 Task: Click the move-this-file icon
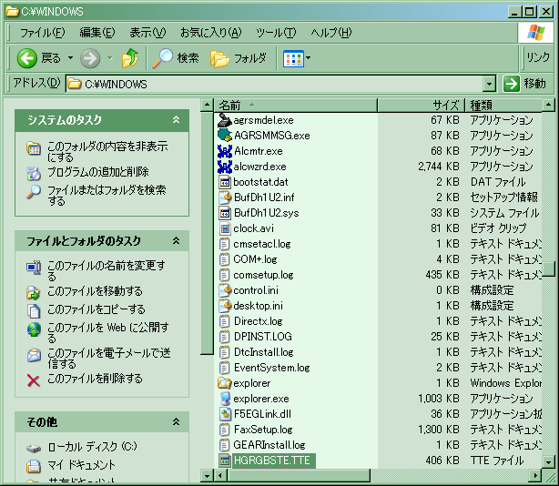click(x=34, y=292)
